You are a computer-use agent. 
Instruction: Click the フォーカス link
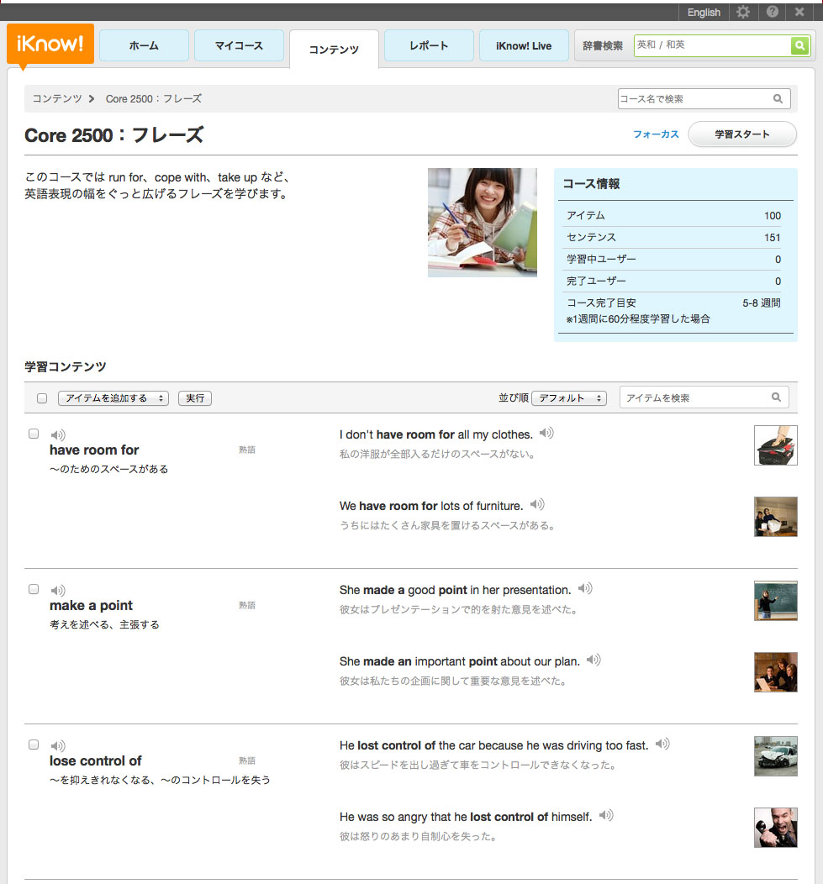coord(656,134)
